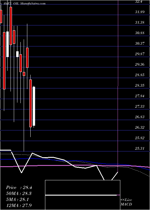150x210 pixels.
Task: Click the '<<Live MACD' label
Action: point(126,202)
